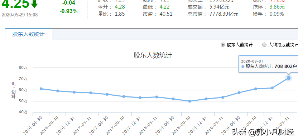Click the 2016-06-30 data point on chart
The height and width of the screenshot is (140, 298).
point(41,89)
